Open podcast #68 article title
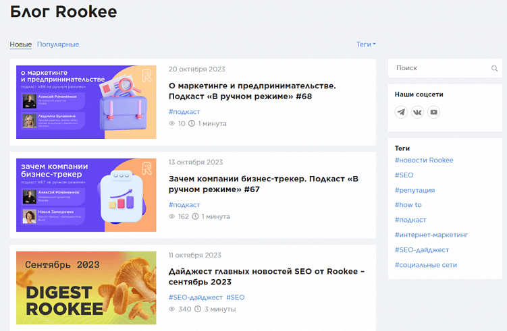 252,91
